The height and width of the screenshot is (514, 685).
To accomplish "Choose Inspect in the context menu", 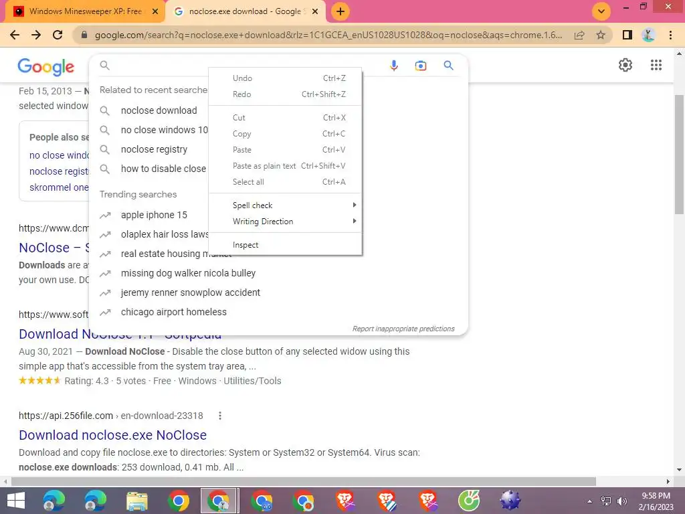I will 285,245.
